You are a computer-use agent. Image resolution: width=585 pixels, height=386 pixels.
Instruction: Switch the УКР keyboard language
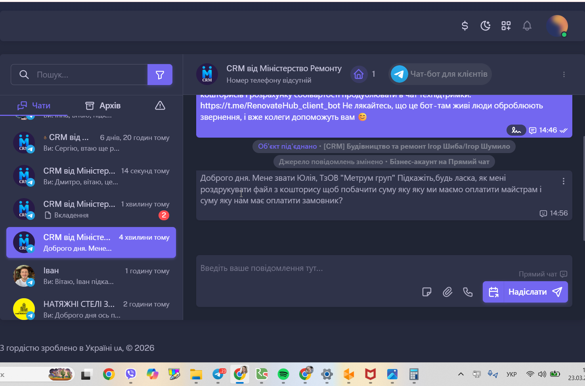click(512, 374)
